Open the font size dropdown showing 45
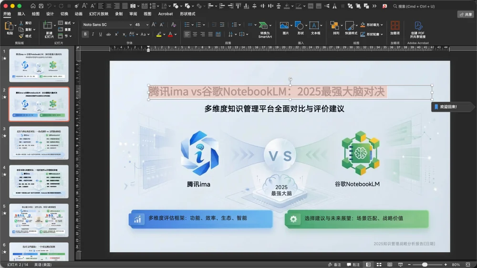This screenshot has width=477, height=268. (147, 25)
